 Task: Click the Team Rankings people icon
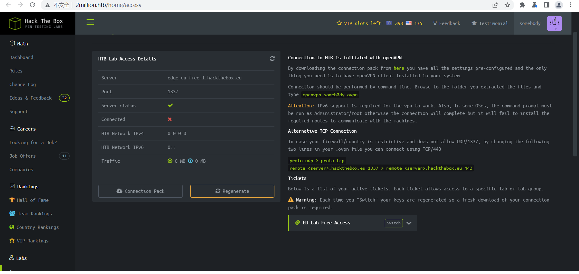[12, 214]
